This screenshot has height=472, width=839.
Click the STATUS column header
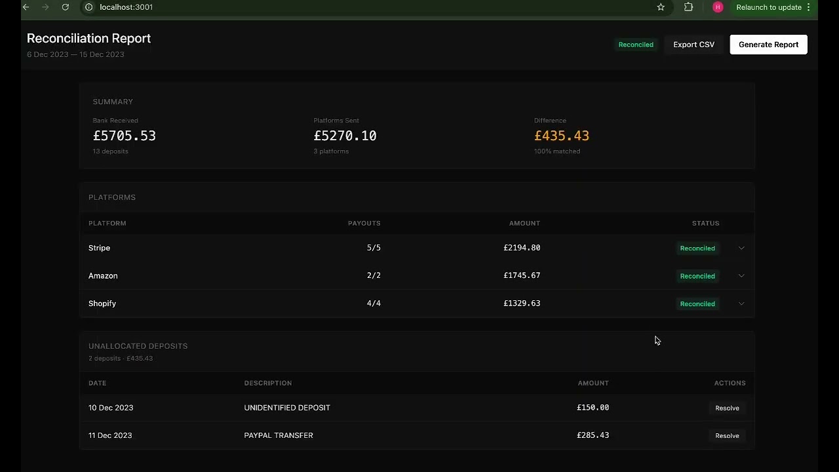pyautogui.click(x=705, y=224)
